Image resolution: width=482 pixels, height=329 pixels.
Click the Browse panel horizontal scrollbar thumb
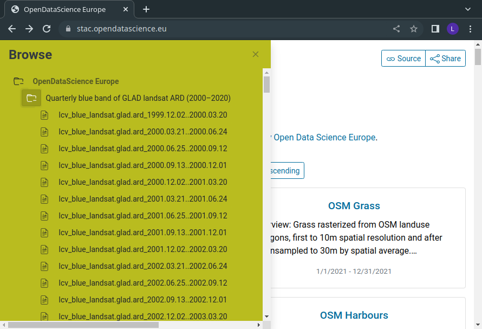coord(83,325)
